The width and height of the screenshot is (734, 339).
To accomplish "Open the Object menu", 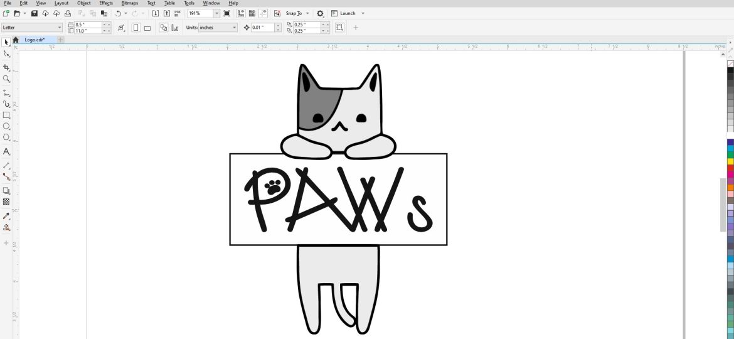I will [x=84, y=3].
